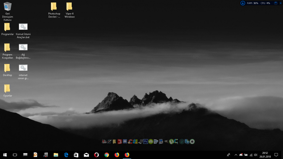Open the volume control in the tray

pos(256,155)
